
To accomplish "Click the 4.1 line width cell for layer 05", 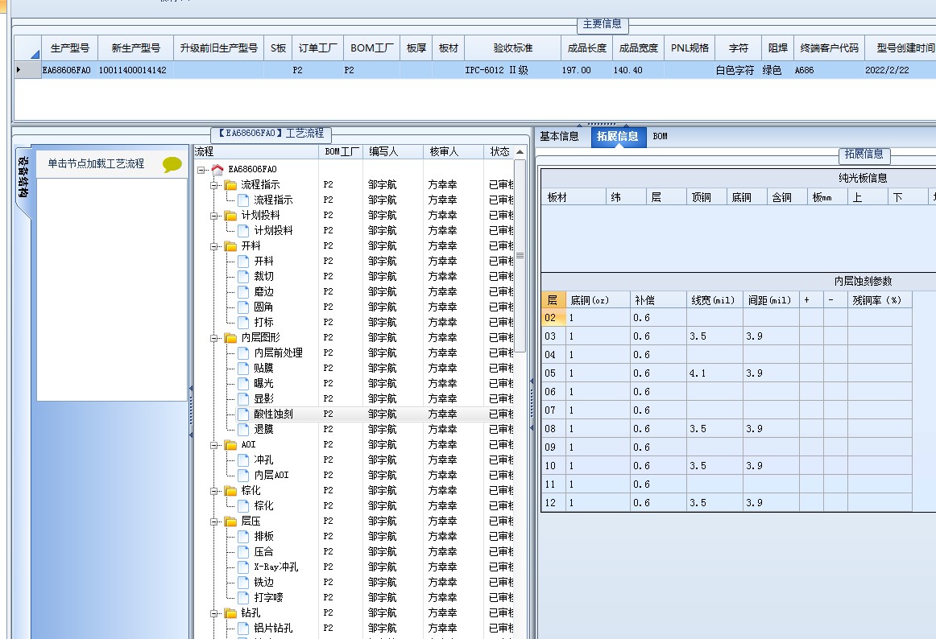I will point(714,373).
